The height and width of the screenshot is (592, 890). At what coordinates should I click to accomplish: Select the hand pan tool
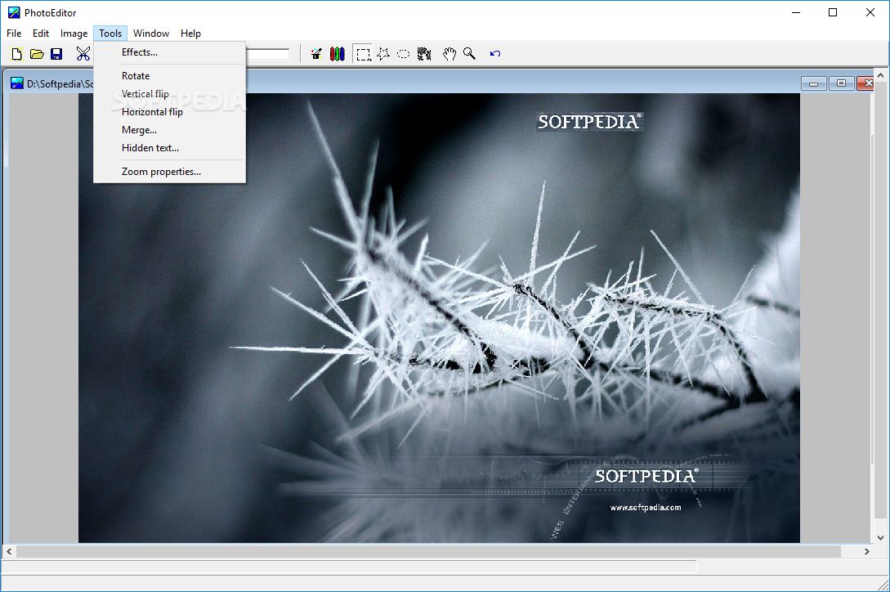(x=449, y=54)
